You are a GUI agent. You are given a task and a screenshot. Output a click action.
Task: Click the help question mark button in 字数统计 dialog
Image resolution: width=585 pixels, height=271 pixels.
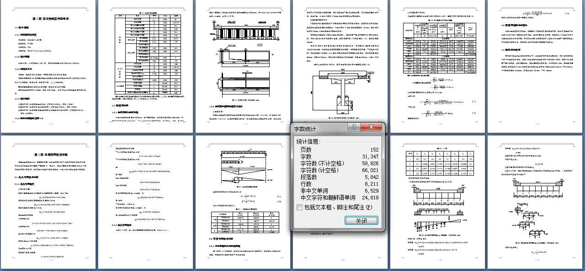(354, 127)
